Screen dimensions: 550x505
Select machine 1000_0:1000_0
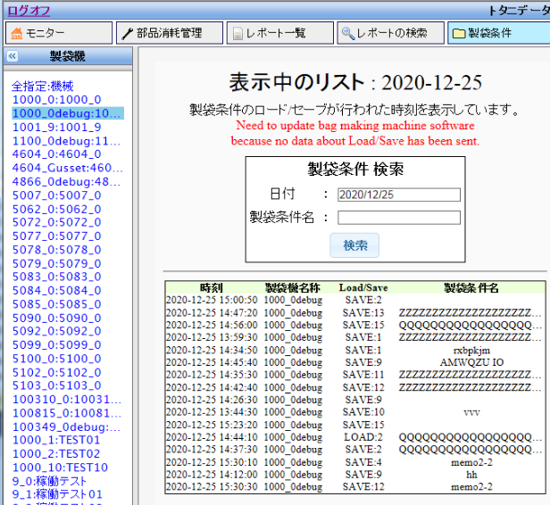pyautogui.click(x=56, y=100)
